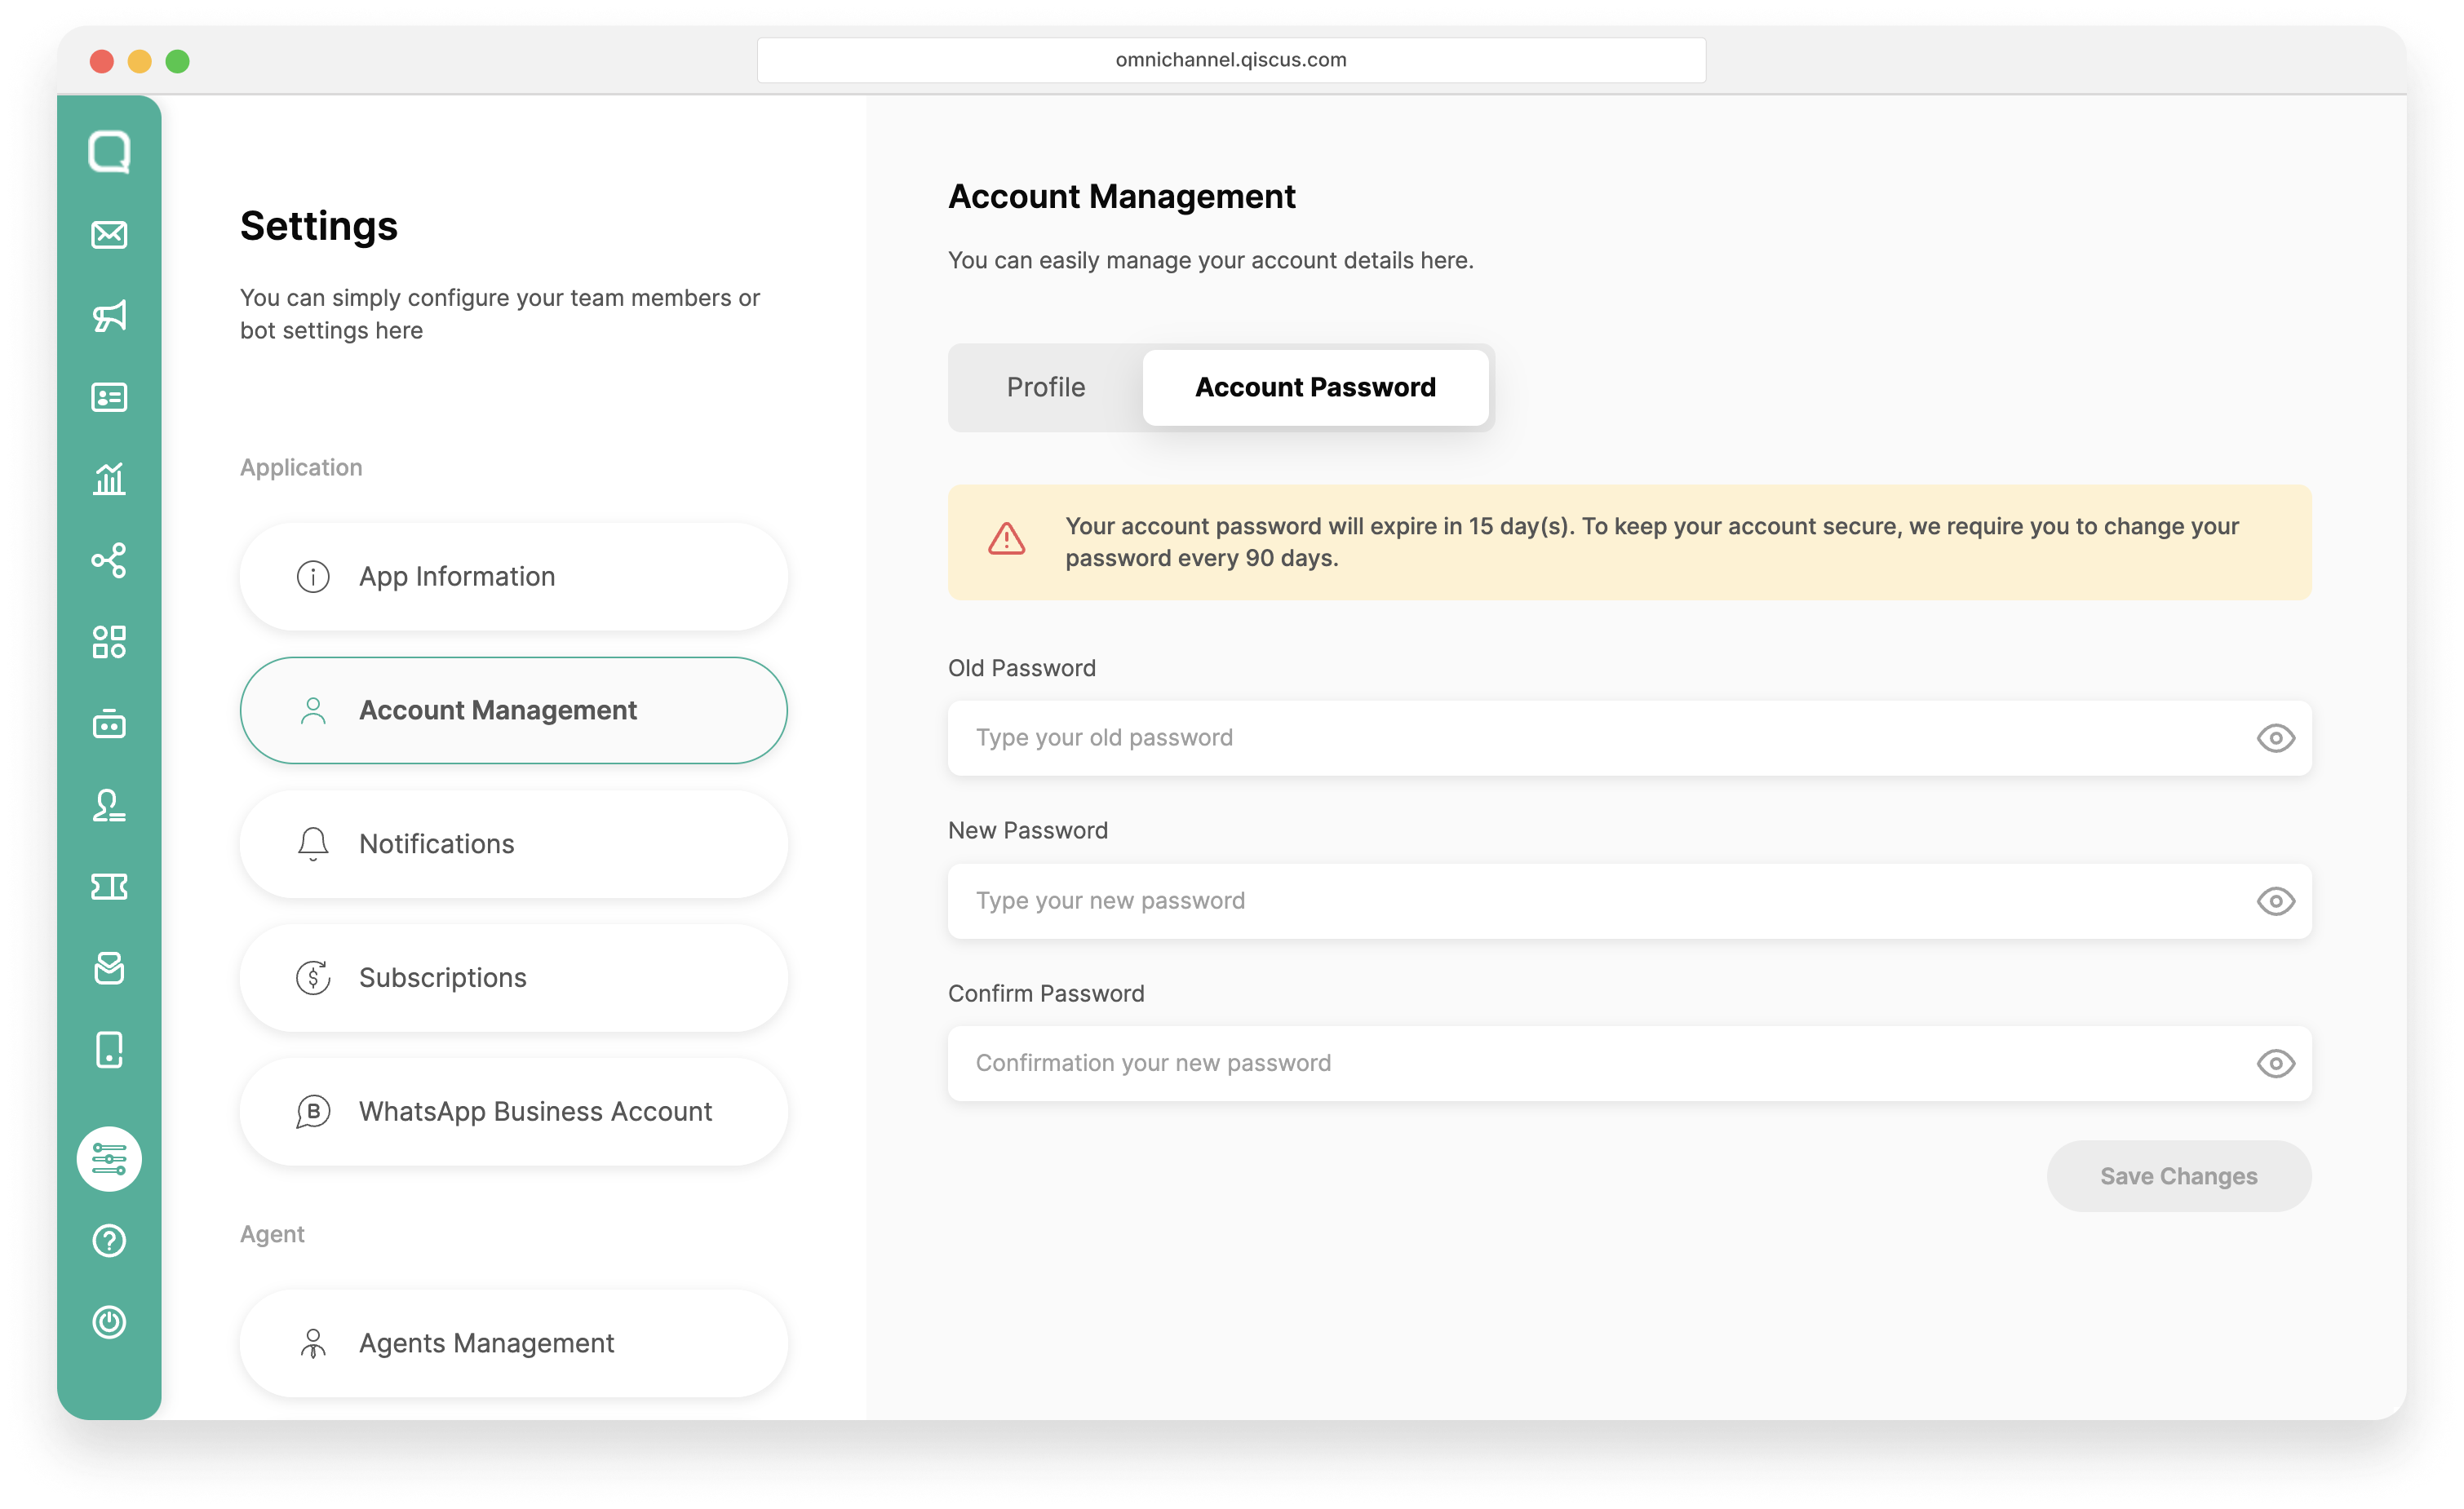The image size is (2464, 1509).
Task: Open the broadcast megaphone icon
Action: click(109, 316)
